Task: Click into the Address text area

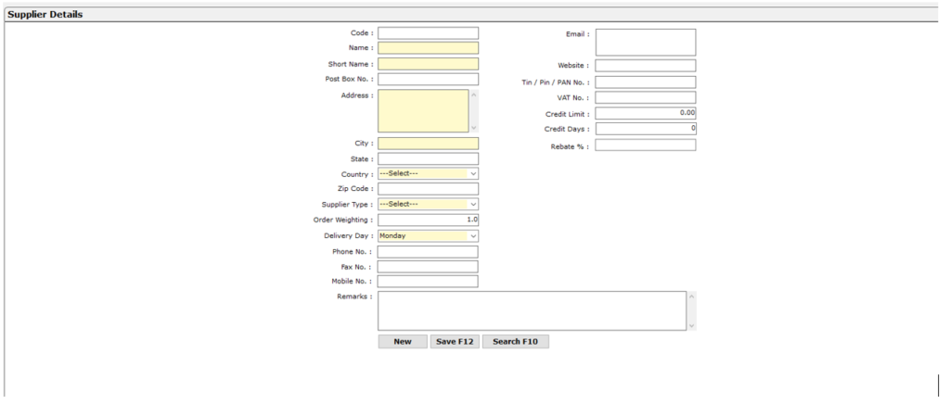Action: 423,110
